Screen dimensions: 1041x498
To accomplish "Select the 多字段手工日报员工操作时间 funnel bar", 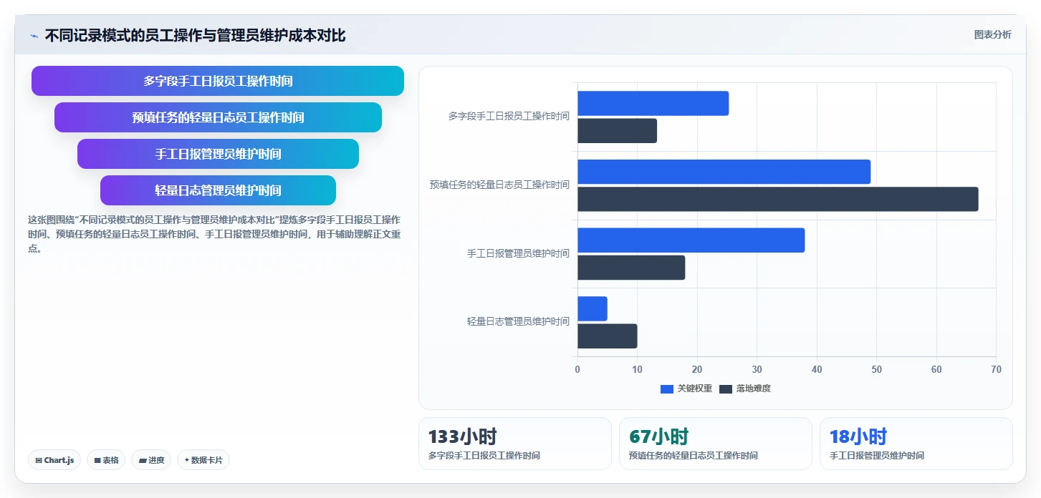I will pos(218,81).
